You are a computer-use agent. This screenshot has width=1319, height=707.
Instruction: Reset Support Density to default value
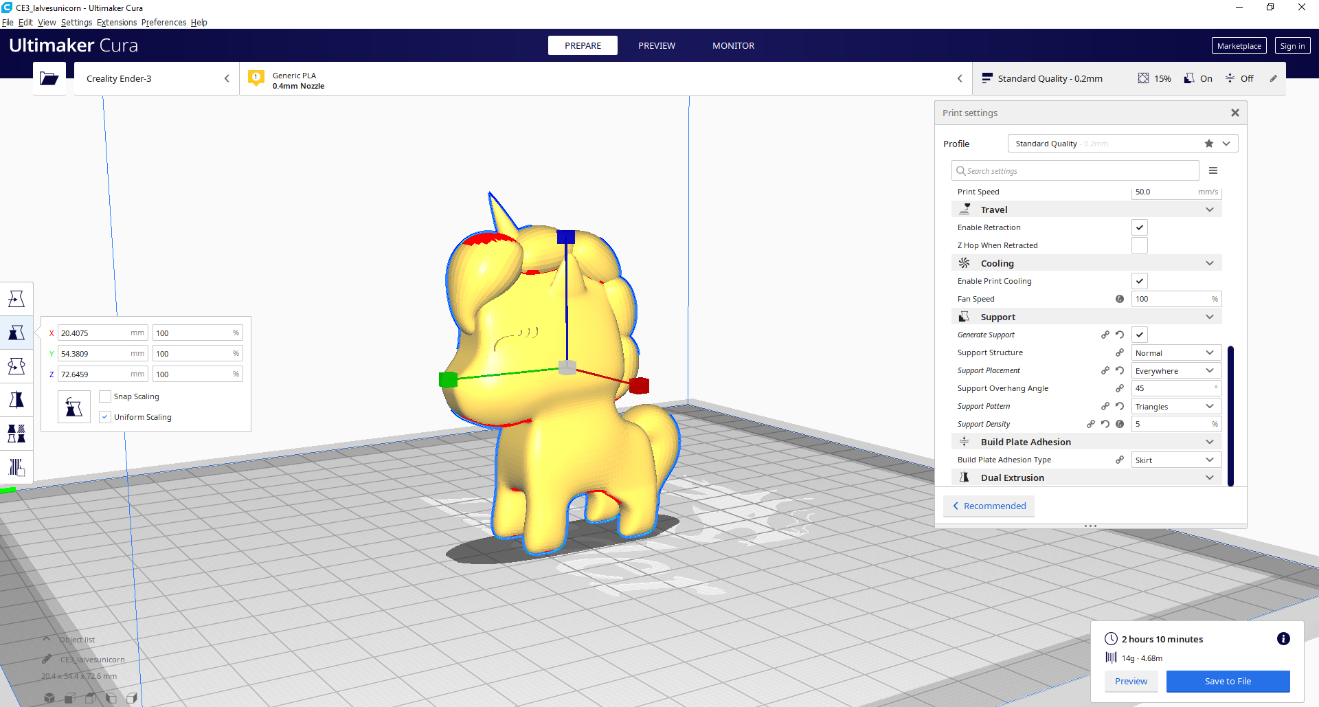pos(1105,424)
